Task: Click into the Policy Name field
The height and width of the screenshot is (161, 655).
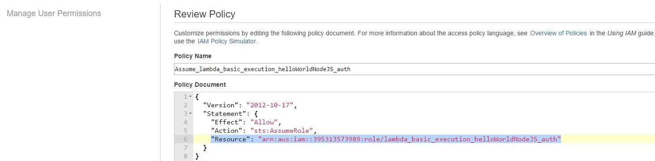Action: pos(414,69)
